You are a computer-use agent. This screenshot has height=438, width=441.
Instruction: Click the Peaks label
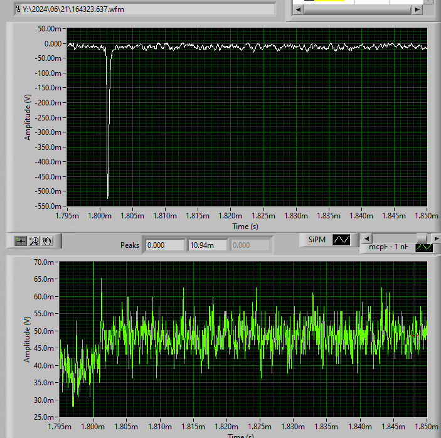130,245
